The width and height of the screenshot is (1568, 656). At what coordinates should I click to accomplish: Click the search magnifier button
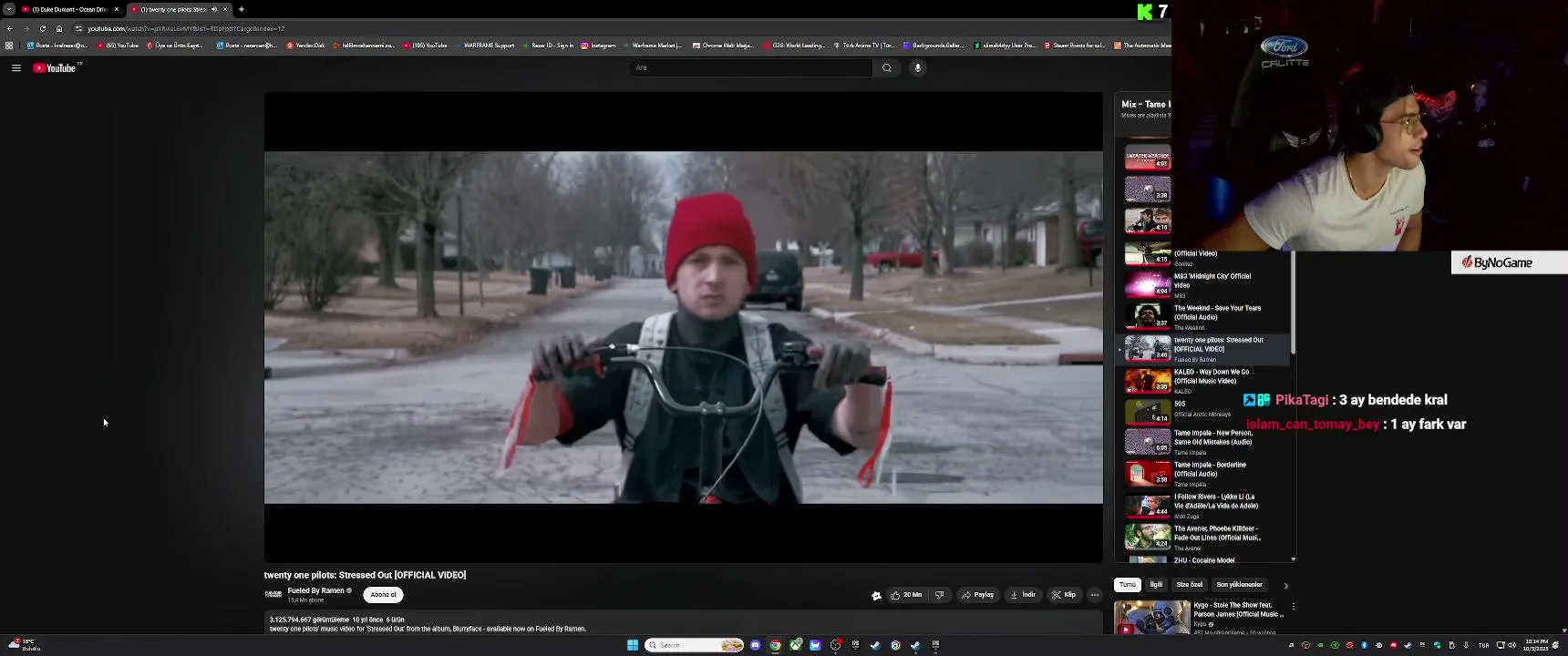pos(887,67)
